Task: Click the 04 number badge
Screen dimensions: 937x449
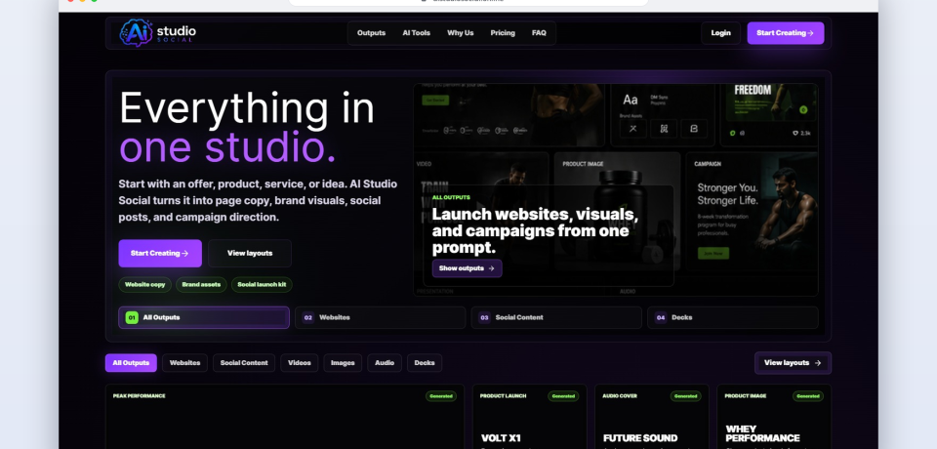Action: click(x=661, y=317)
